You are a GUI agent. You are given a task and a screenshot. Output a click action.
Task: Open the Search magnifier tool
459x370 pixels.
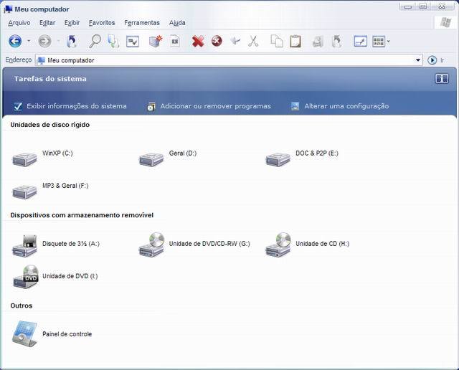pyautogui.click(x=95, y=41)
